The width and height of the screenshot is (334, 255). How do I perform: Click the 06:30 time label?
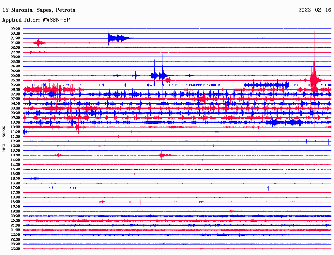(15, 90)
